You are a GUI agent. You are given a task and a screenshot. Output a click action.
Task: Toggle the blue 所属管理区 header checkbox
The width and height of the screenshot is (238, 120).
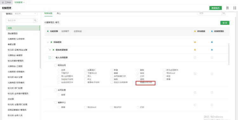click(x=212, y=31)
